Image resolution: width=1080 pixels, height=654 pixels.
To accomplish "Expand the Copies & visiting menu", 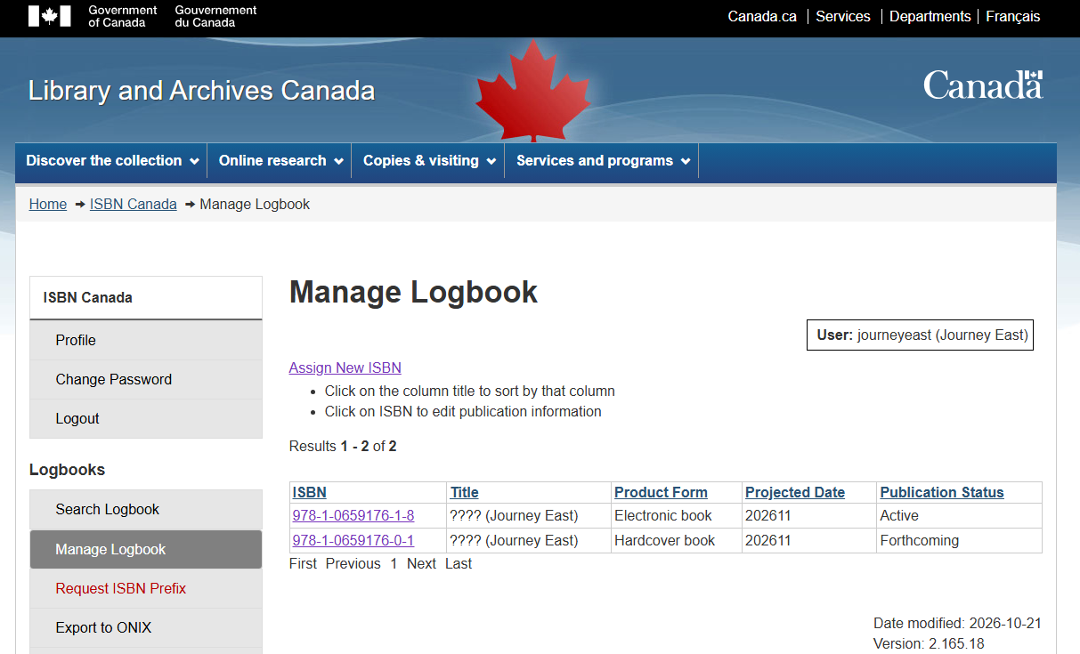I will 429,161.
